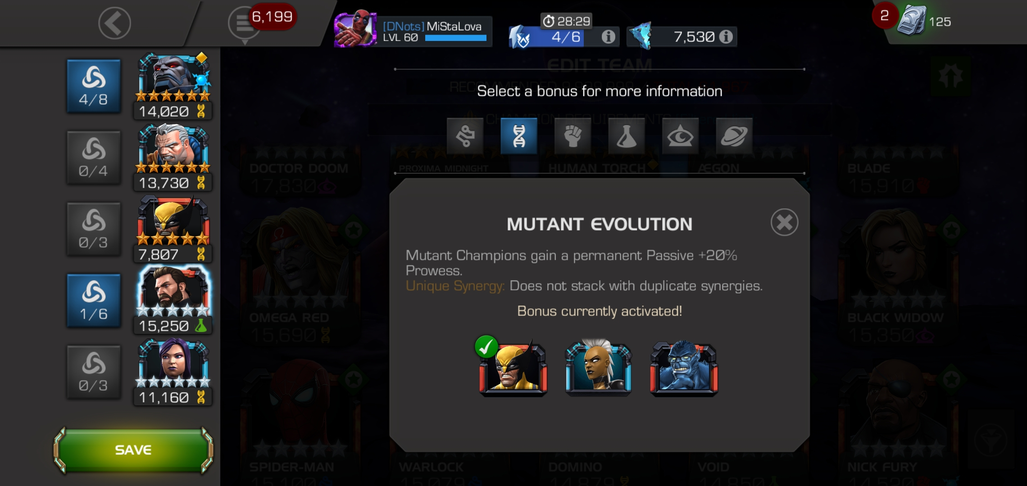This screenshot has height=486, width=1027.
Task: Open the chat menu with 6,199 badge
Action: coord(245,23)
